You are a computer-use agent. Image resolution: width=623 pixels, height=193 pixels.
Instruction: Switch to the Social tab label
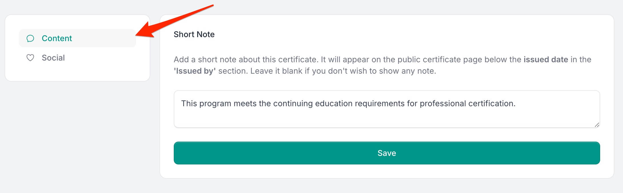click(x=53, y=58)
